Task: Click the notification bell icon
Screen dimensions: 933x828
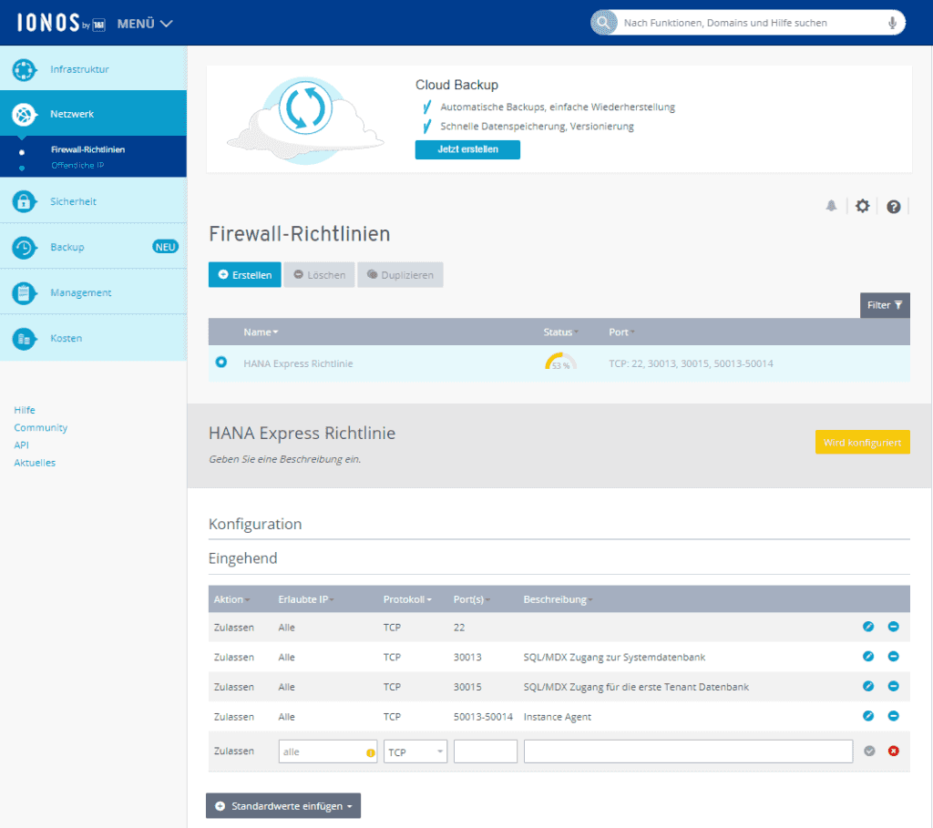Action: click(831, 206)
